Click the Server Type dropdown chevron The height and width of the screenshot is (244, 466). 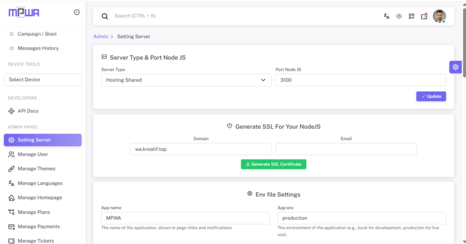coord(263,80)
